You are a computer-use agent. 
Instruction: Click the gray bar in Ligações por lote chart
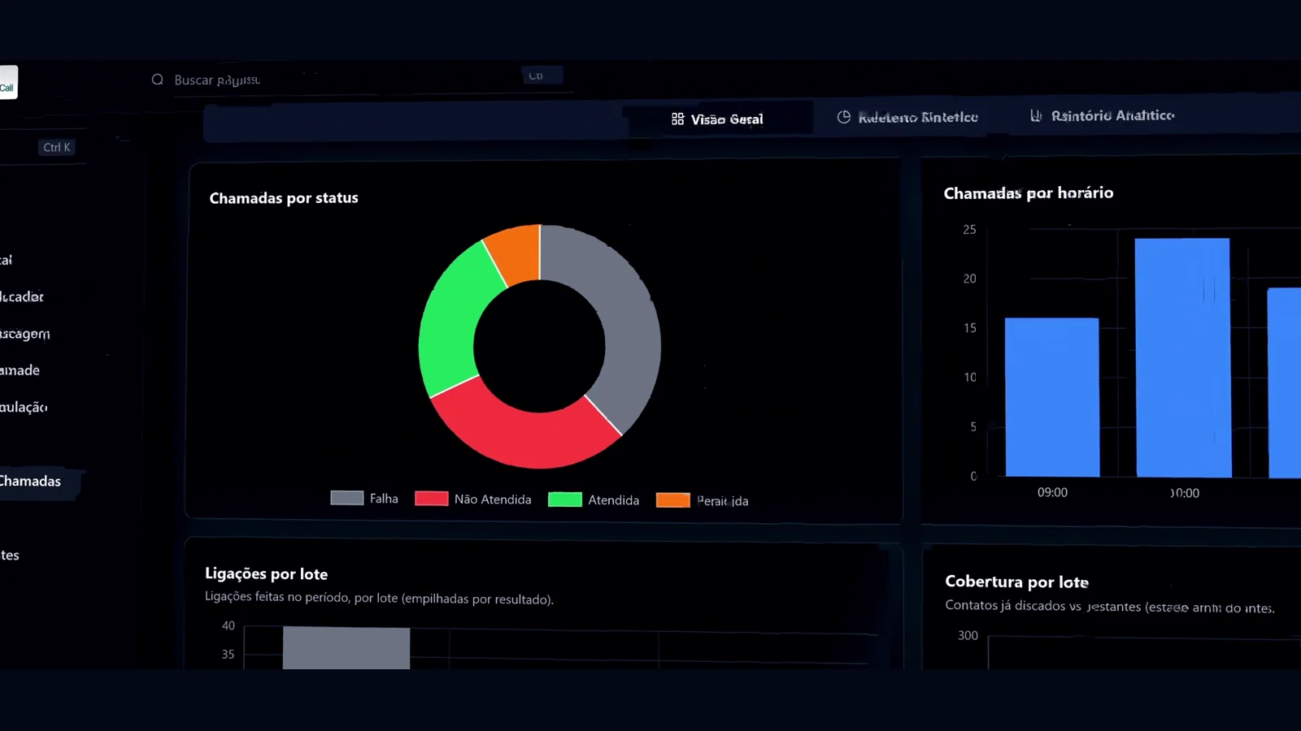click(x=346, y=648)
